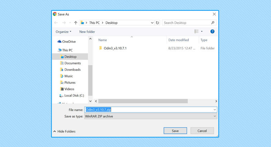Click New folder in the toolbar
The width and height of the screenshot is (271, 147).
click(87, 32)
